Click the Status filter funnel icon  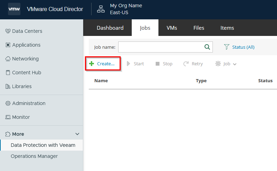(227, 47)
